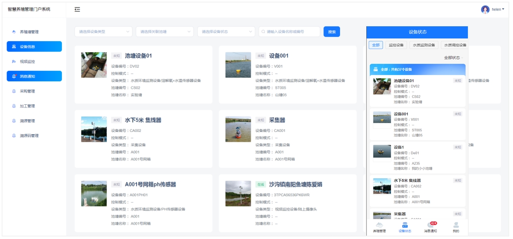Click the 智慧养殖管理门户系统 title

pos(29,9)
